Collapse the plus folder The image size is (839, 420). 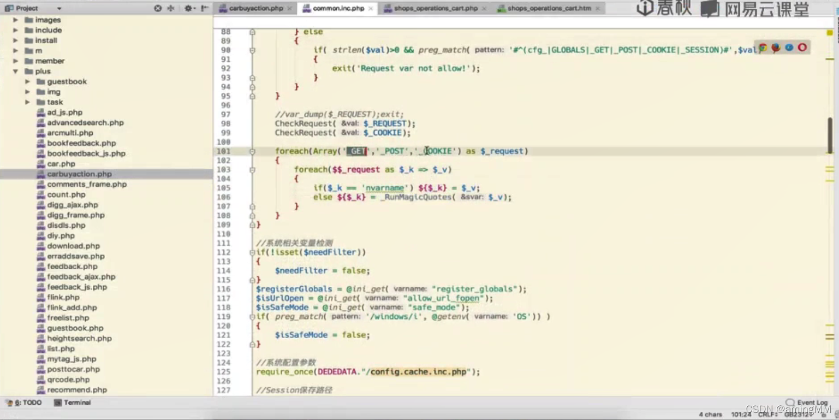point(15,72)
